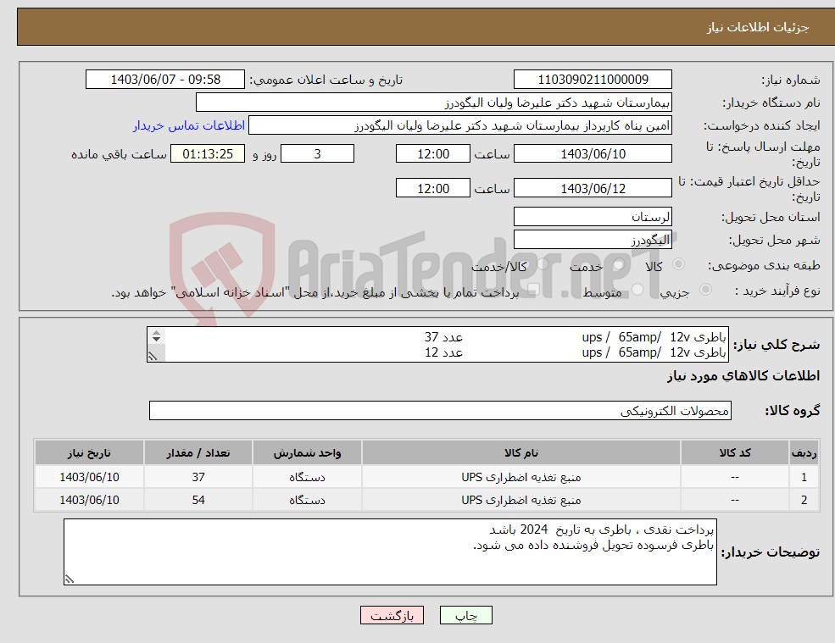835x643 pixels.
Task: Select the جزیی purchase type radio
Action: [705, 289]
